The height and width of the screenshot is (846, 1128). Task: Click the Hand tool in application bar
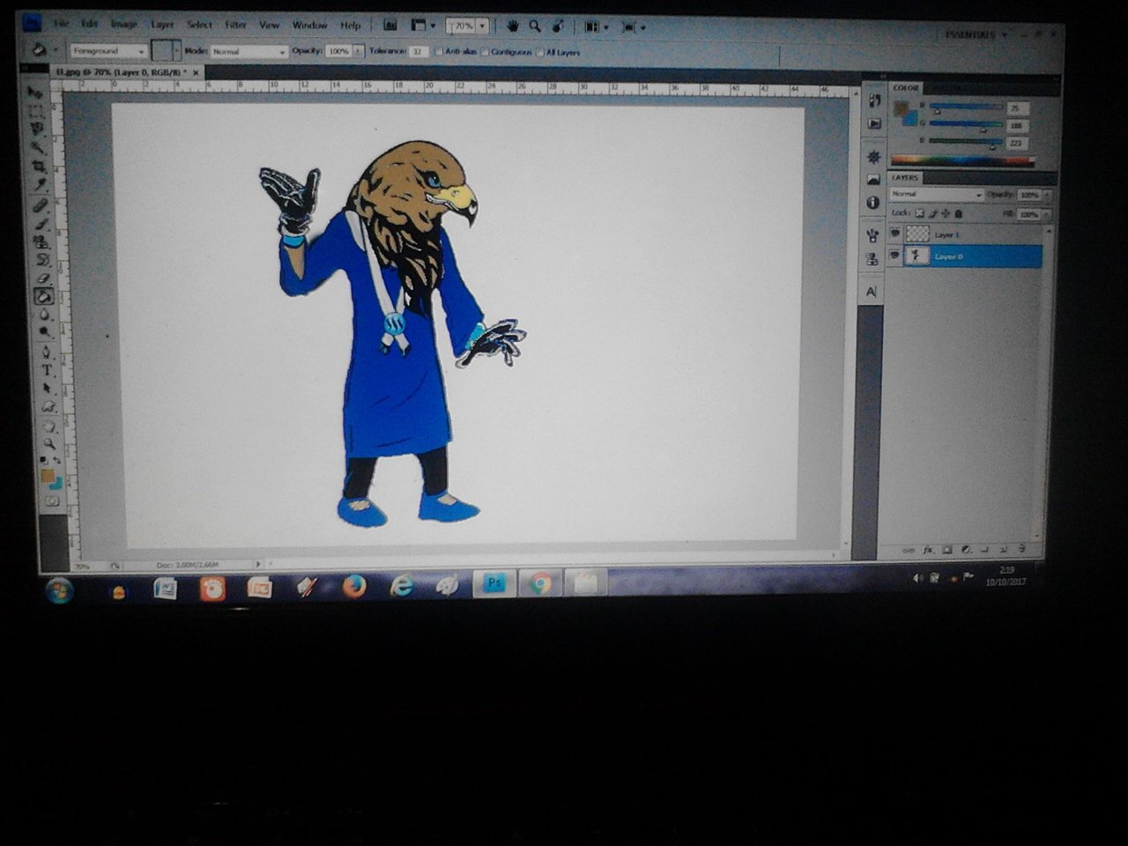click(x=513, y=26)
